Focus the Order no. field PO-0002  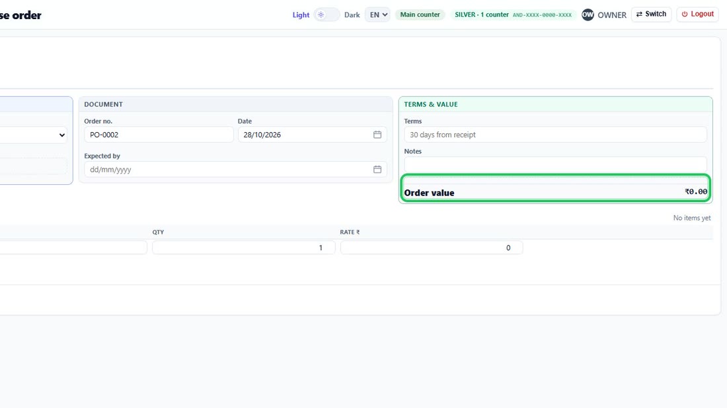coord(159,135)
